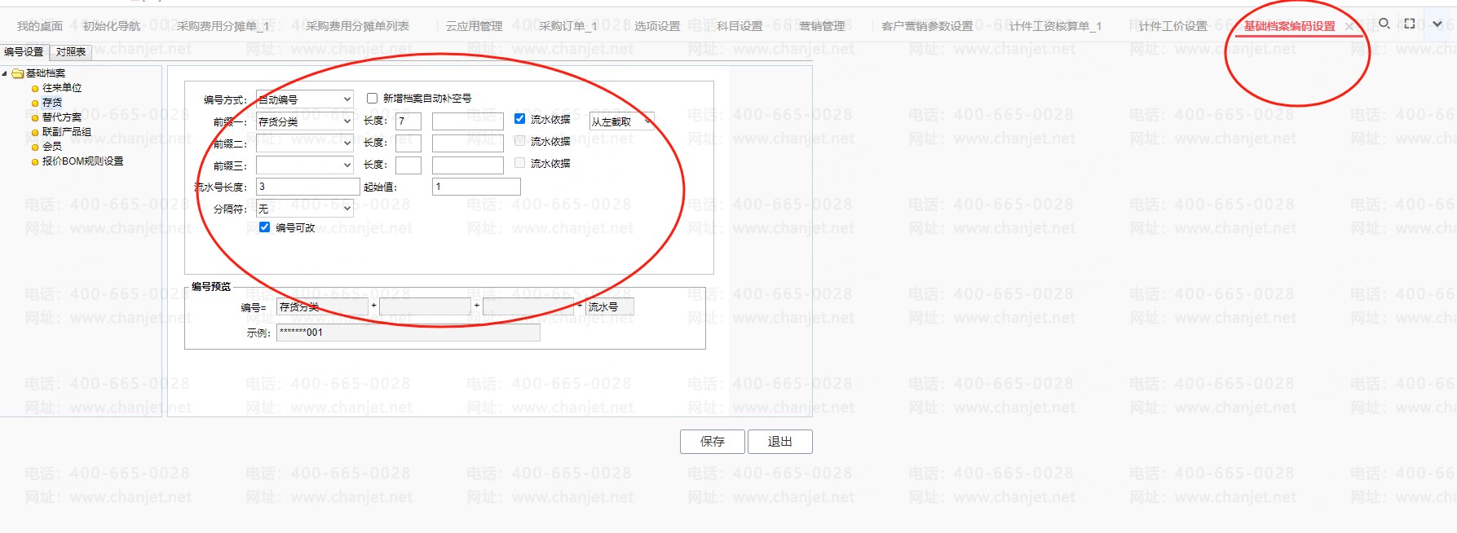Click the 示例 preview field
Viewport: 1457px width, 533px height.
(408, 333)
